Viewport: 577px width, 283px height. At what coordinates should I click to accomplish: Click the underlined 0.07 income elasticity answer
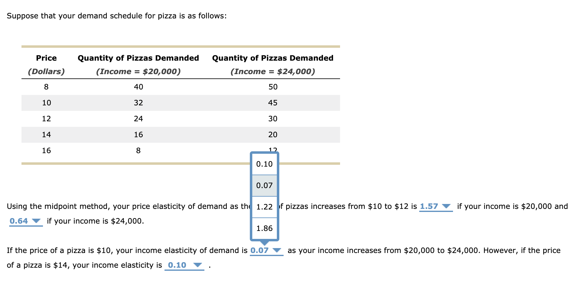259,250
